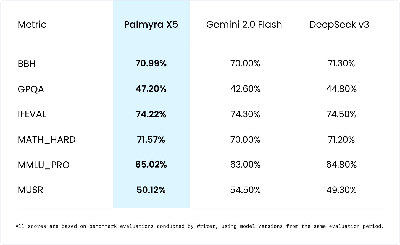Select the MUSR row label
400x245 pixels.
tap(30, 190)
